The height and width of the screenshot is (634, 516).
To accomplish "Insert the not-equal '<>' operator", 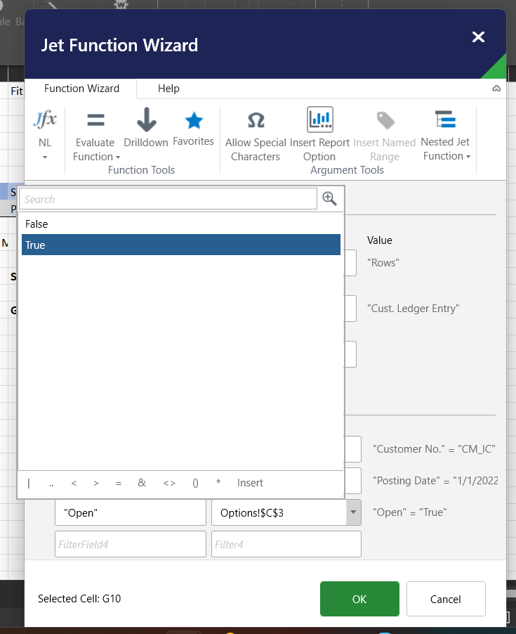I will click(x=169, y=483).
